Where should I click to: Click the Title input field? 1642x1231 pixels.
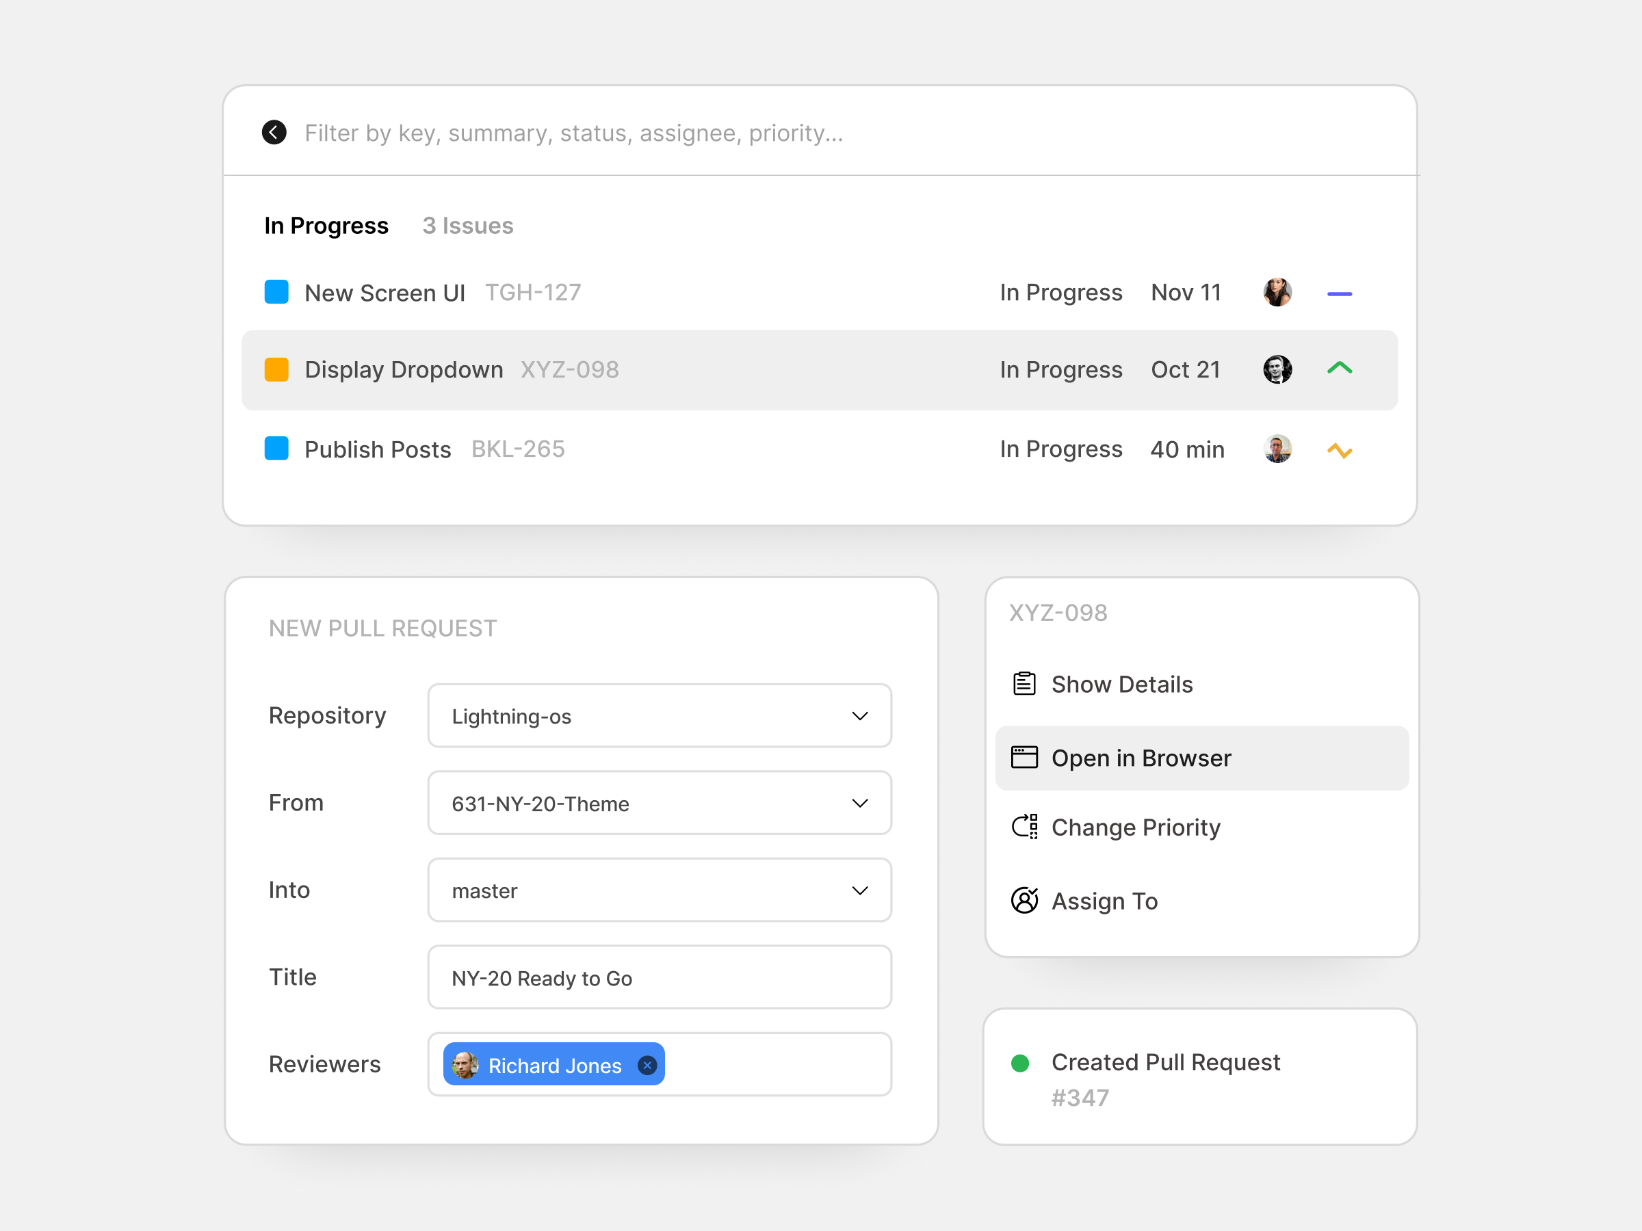659,978
